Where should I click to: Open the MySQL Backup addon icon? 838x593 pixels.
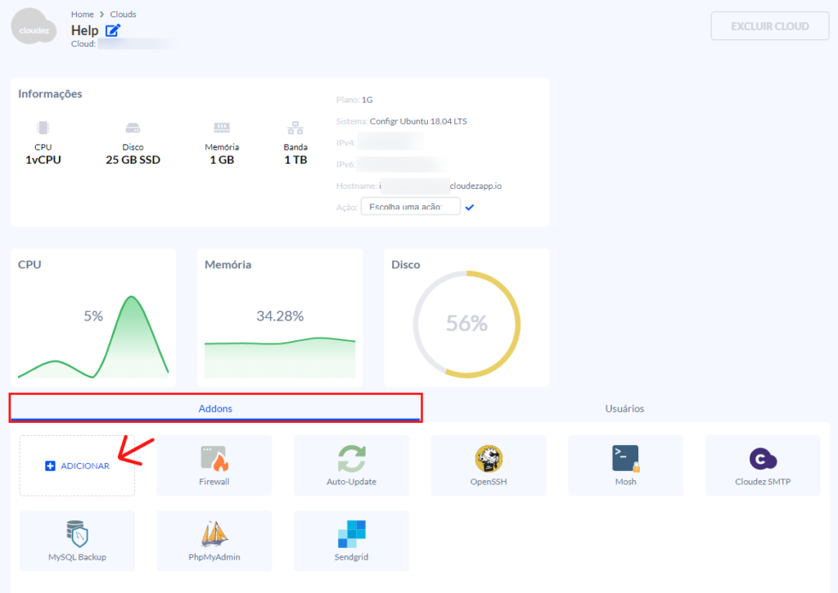[x=77, y=535]
